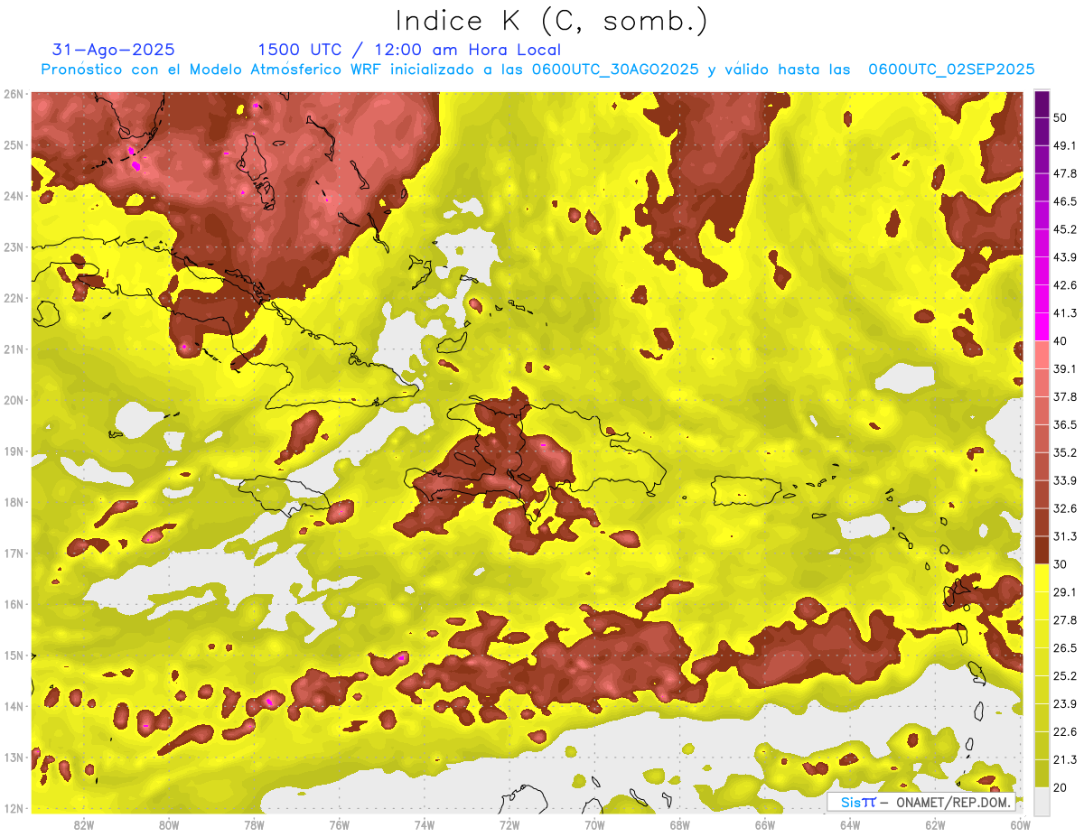
Task: Pick the "12N" latitude label
Action: (13, 808)
